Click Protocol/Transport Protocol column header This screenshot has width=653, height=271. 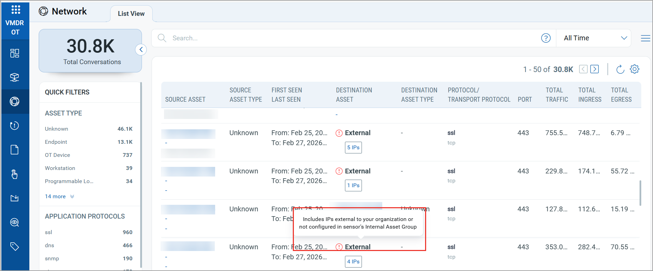click(x=479, y=95)
